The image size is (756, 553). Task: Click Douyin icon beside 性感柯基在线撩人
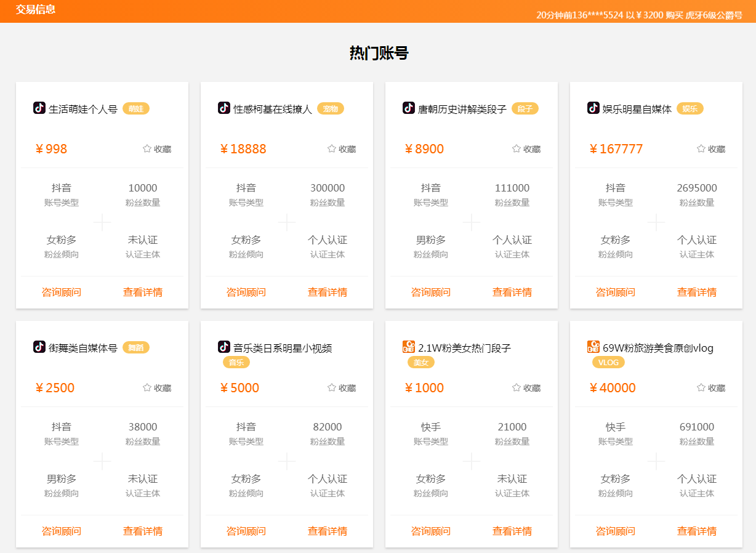[x=224, y=108]
